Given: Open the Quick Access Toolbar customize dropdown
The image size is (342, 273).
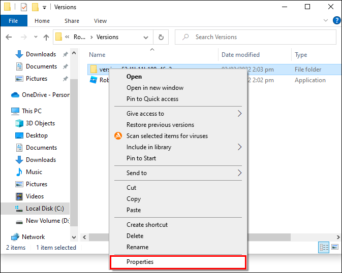Looking at the screenshot, I should 44,7.
